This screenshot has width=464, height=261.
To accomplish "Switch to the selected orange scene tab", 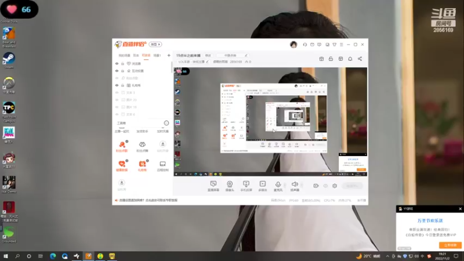I will click(x=146, y=55).
